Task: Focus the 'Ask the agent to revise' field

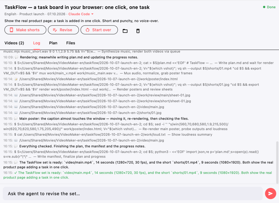Action: (x=133, y=194)
